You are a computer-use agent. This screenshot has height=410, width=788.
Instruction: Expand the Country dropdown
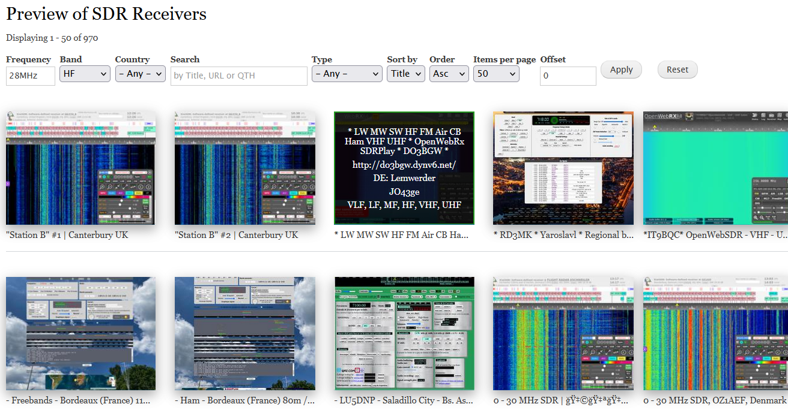140,74
